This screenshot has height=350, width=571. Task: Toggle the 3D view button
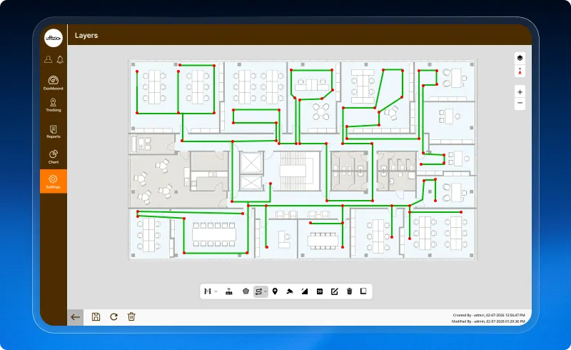(319, 291)
